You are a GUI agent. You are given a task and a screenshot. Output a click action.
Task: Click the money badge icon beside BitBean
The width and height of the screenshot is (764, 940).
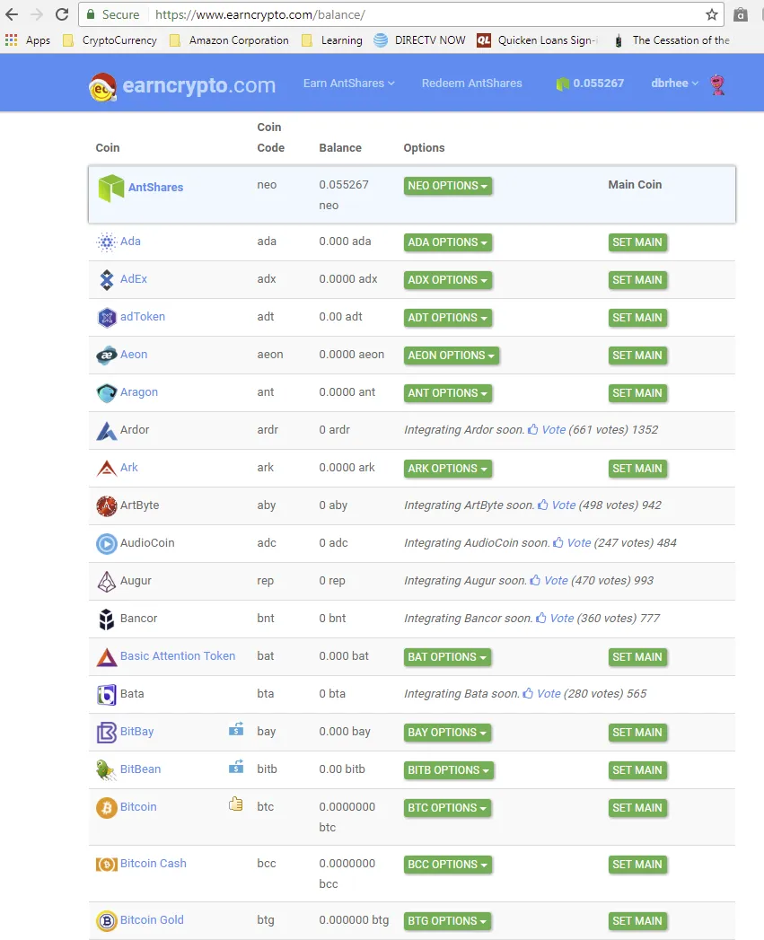pyautogui.click(x=236, y=767)
